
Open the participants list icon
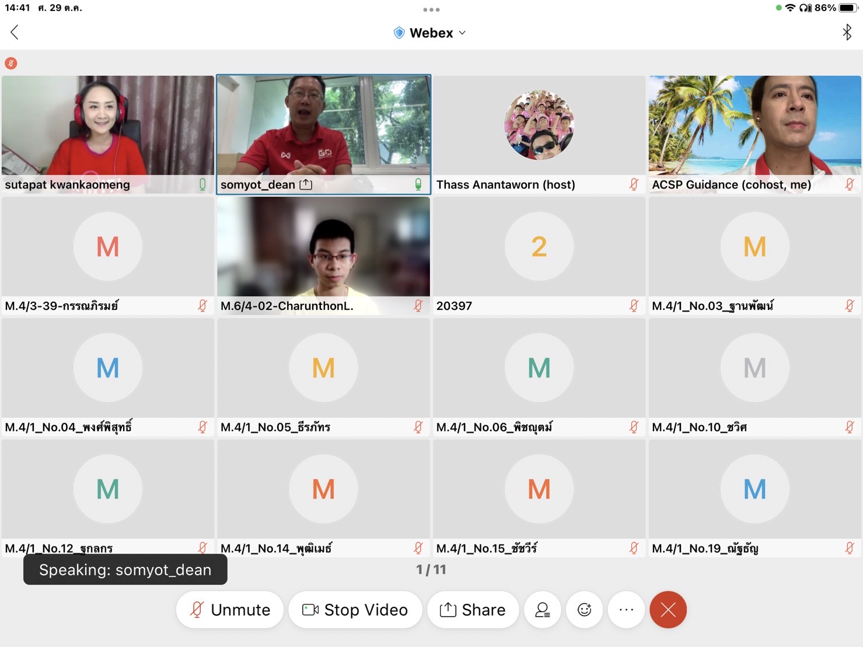coord(543,610)
